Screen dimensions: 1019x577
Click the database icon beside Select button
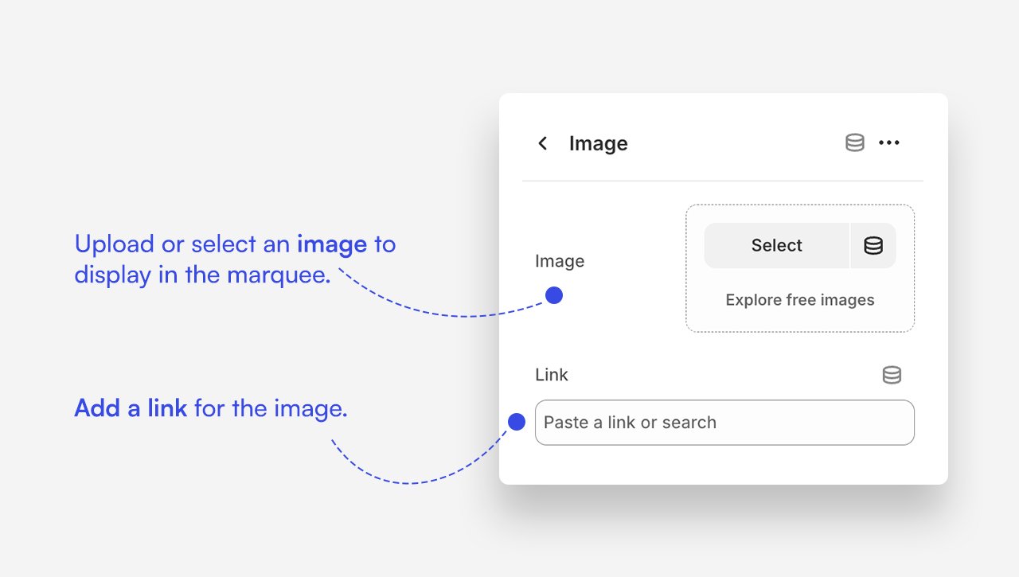[873, 246]
